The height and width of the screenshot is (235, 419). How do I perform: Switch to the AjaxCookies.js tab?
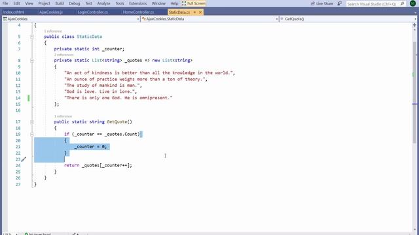click(51, 12)
